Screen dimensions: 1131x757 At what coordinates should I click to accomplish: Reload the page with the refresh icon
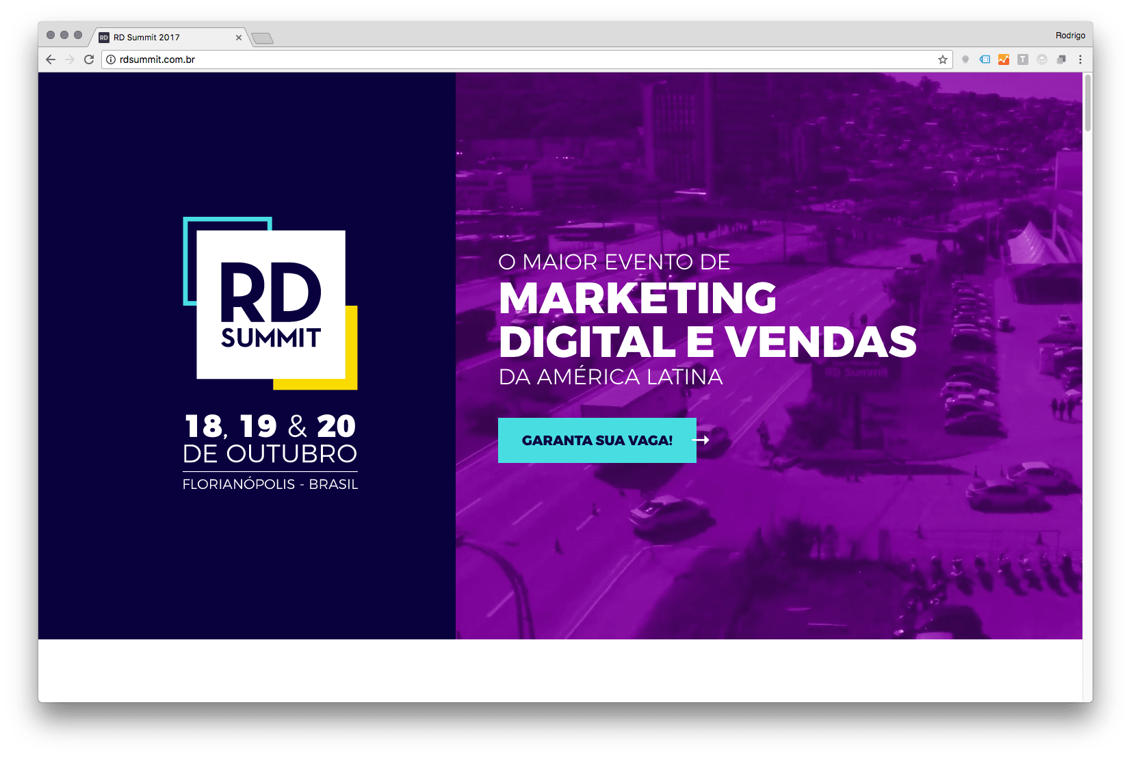click(x=89, y=59)
